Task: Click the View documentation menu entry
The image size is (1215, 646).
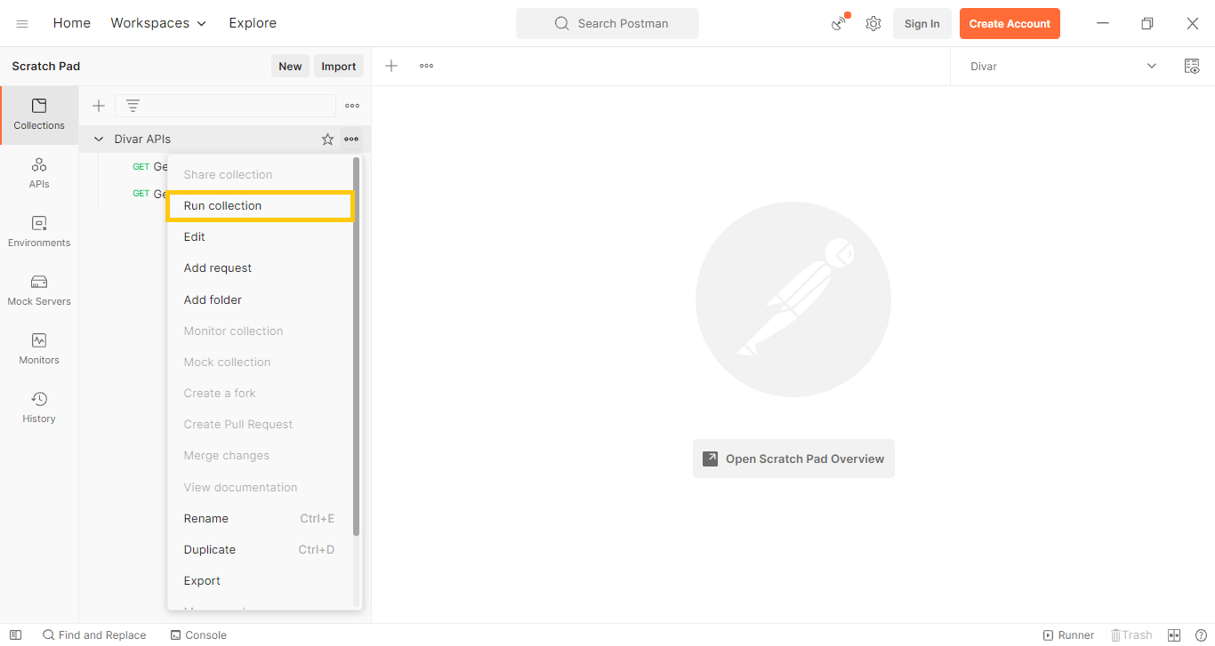Action: (x=261, y=488)
